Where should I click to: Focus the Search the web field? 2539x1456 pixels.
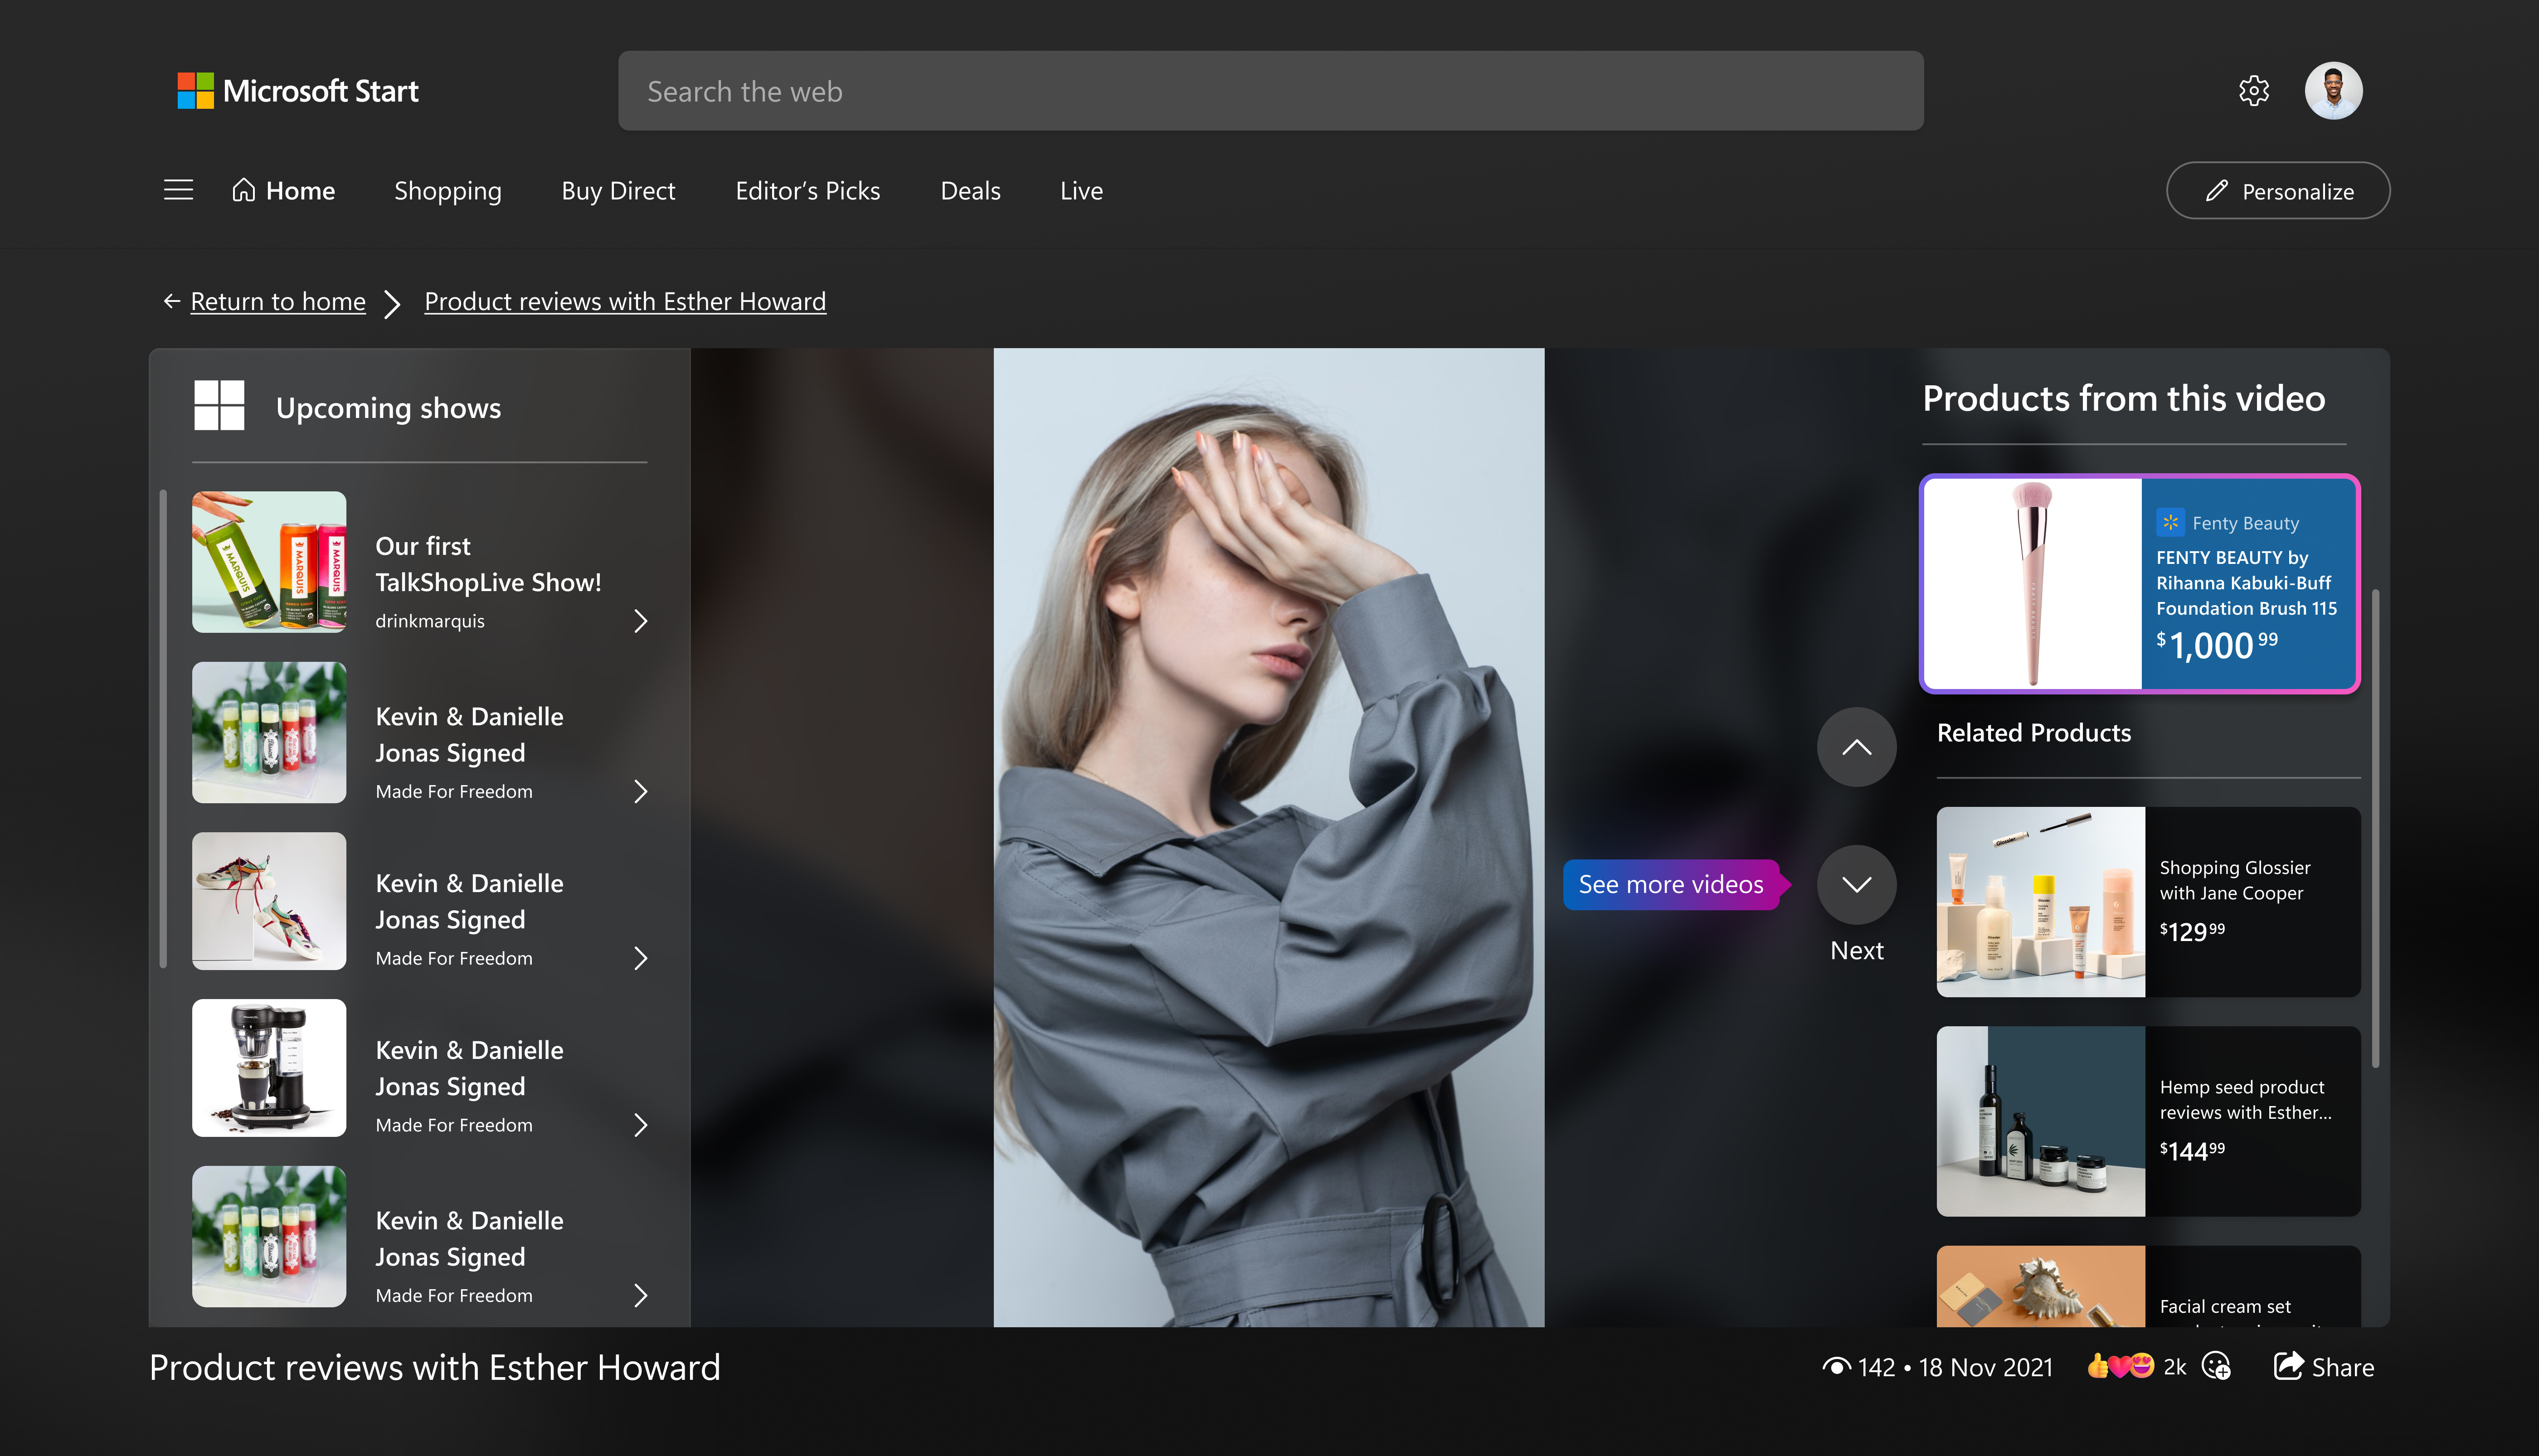[1270, 91]
